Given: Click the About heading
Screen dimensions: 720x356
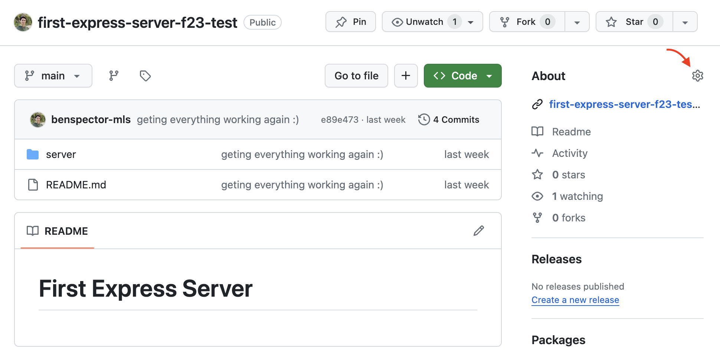Looking at the screenshot, I should click(x=548, y=76).
